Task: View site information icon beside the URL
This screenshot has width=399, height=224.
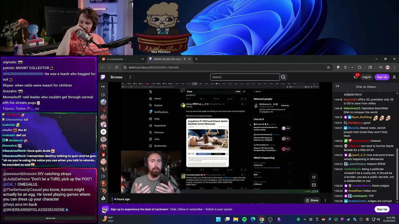Action: coord(125,67)
